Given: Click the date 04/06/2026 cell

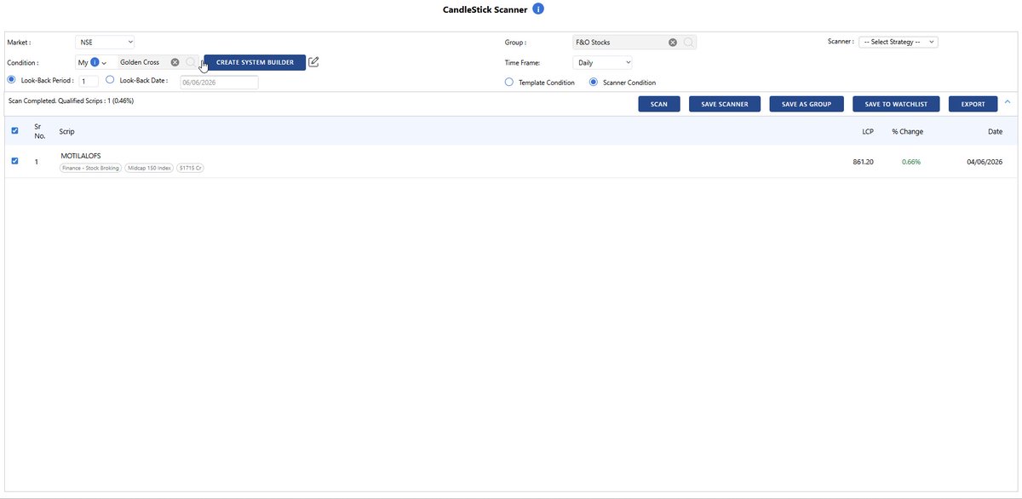Looking at the screenshot, I should pyautogui.click(x=985, y=162).
